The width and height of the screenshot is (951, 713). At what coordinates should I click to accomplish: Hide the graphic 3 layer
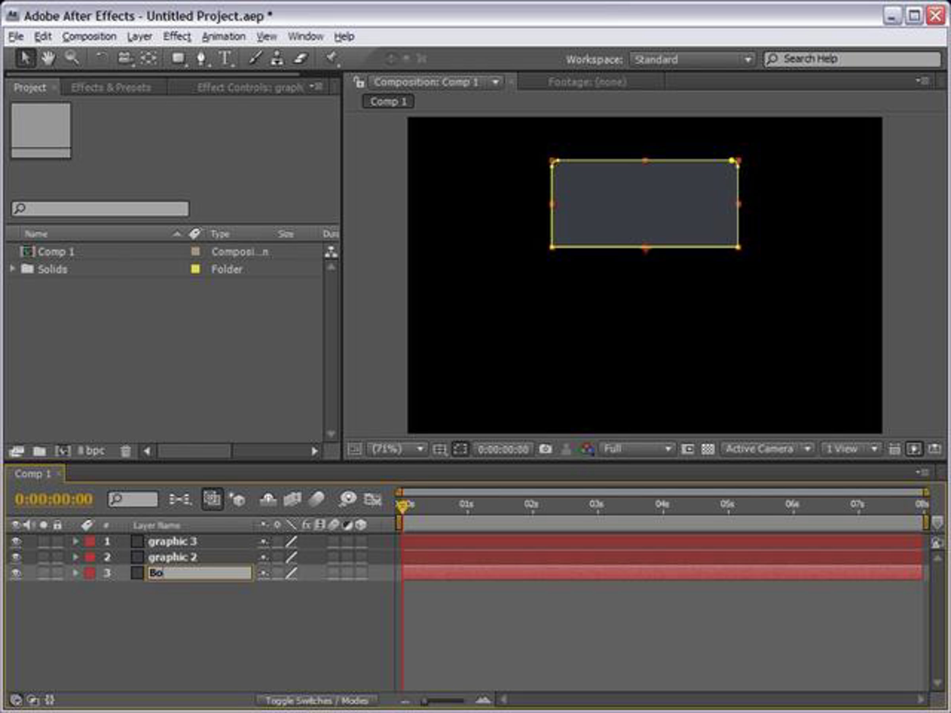(x=16, y=541)
